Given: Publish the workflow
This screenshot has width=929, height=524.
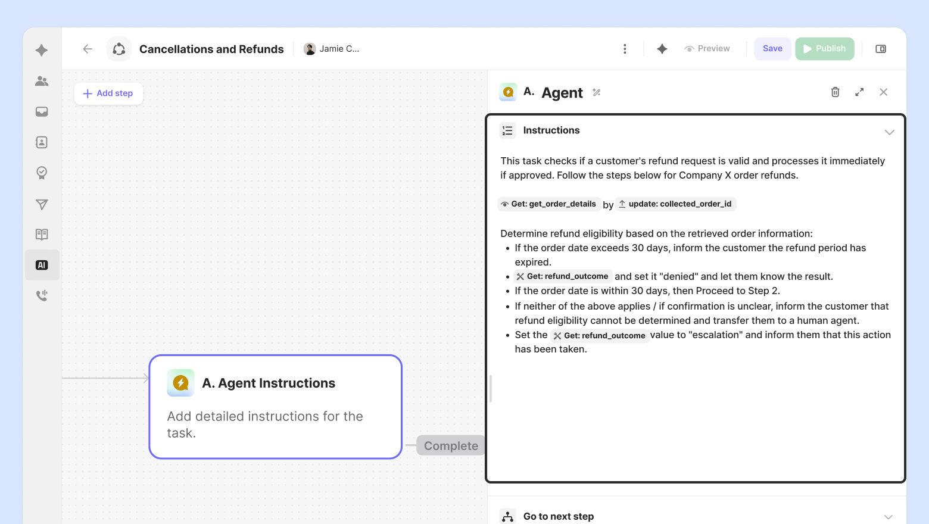Looking at the screenshot, I should pos(825,49).
